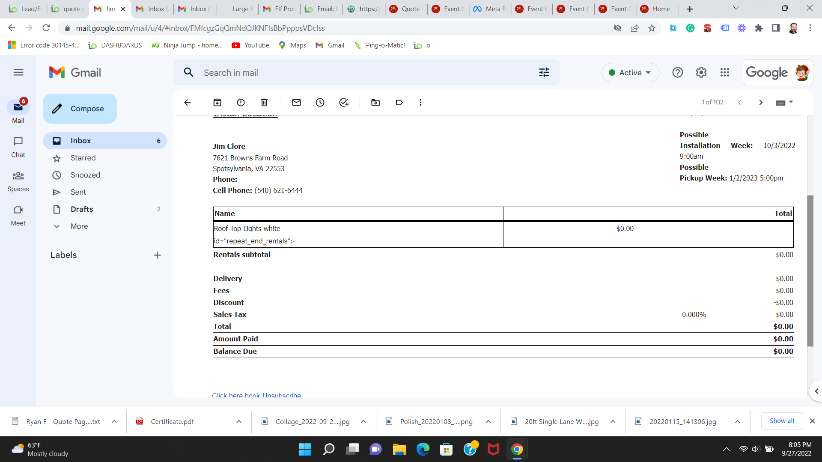This screenshot has height=462, width=822.
Task: Mark the email as unread
Action: pos(296,102)
